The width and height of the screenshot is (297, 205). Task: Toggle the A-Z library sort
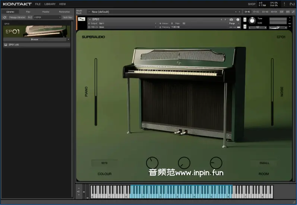pos(30,17)
